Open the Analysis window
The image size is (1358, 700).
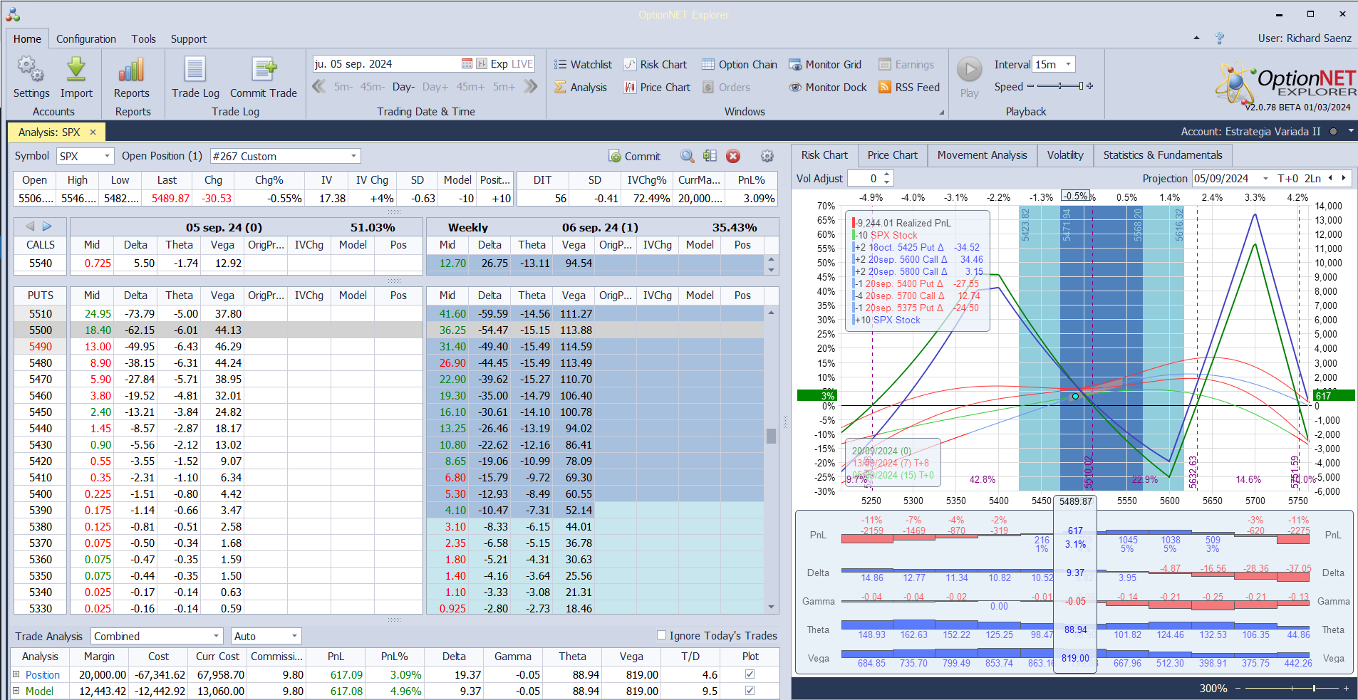581,88
